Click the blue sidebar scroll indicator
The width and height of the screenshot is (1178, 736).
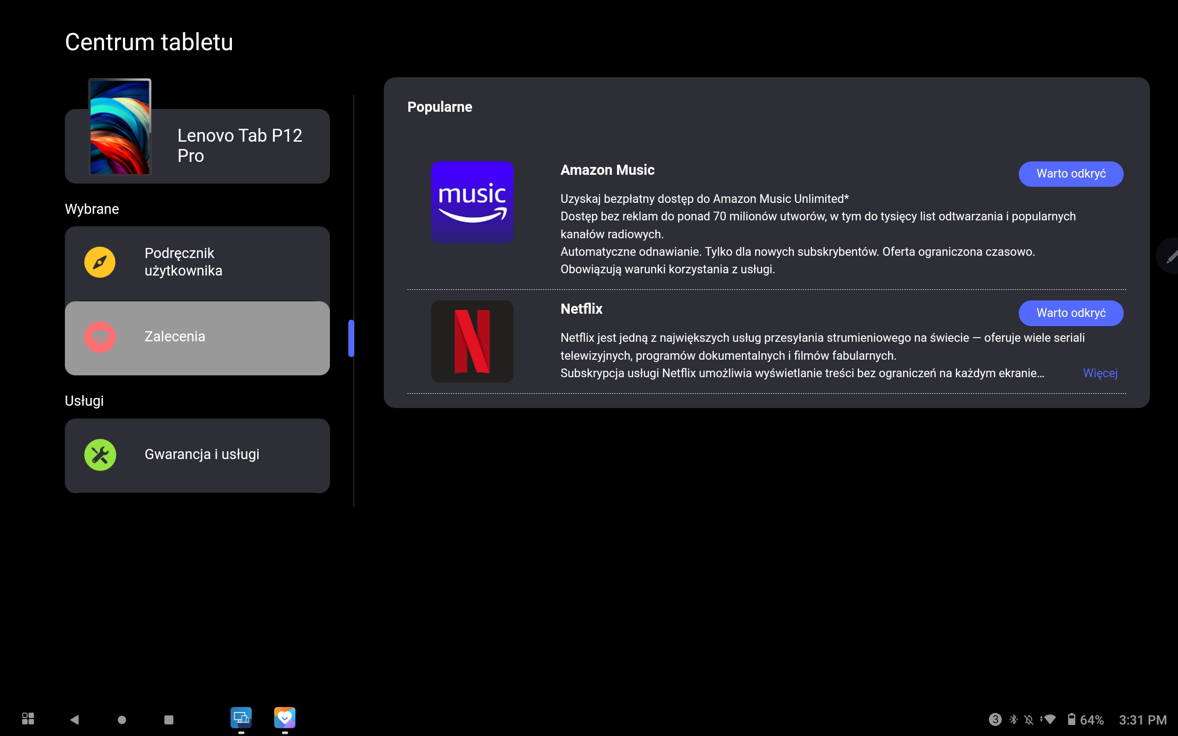[351, 338]
